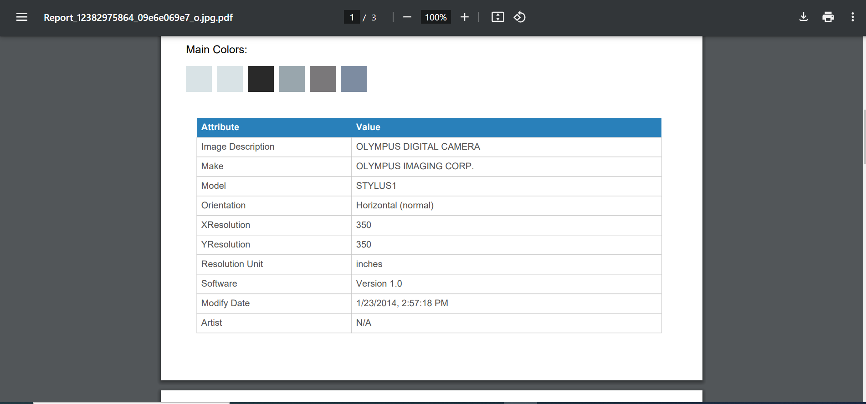The width and height of the screenshot is (866, 404).
Task: Click the total pages count 3
Action: (374, 18)
